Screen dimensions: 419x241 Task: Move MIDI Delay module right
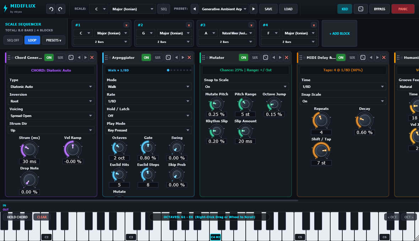click(x=377, y=57)
